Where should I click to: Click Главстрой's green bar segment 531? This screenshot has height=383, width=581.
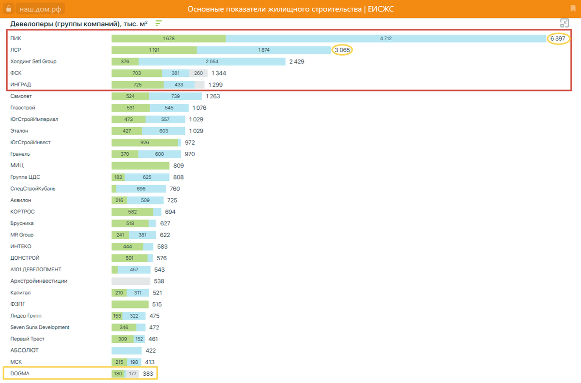tap(130, 108)
